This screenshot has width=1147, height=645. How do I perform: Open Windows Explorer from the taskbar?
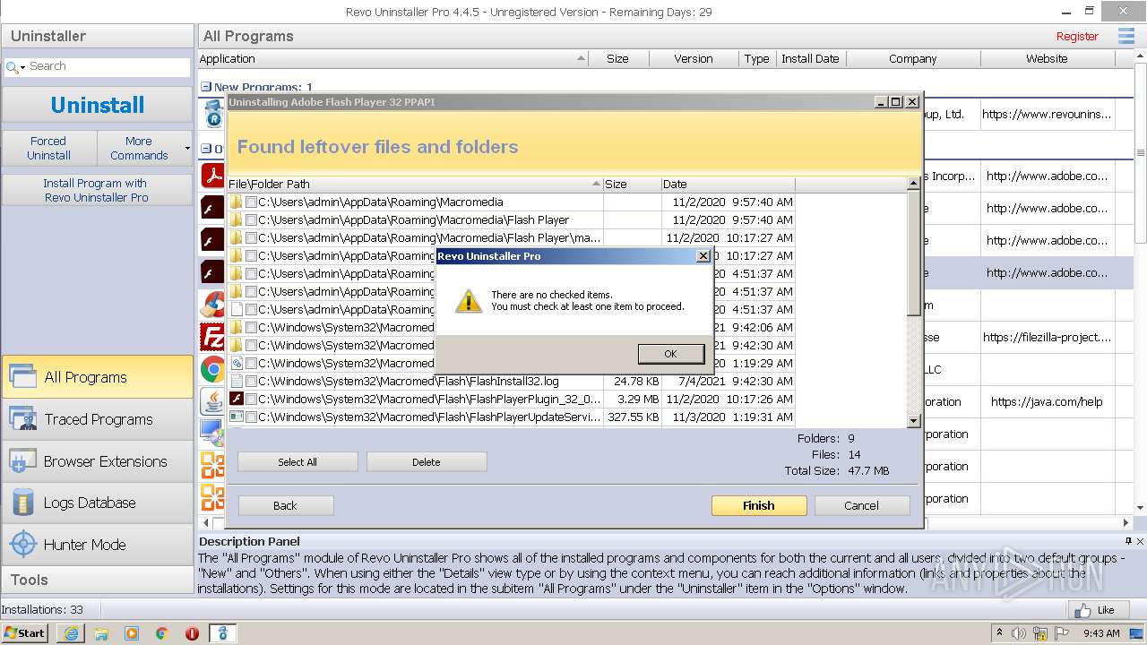coord(101,633)
